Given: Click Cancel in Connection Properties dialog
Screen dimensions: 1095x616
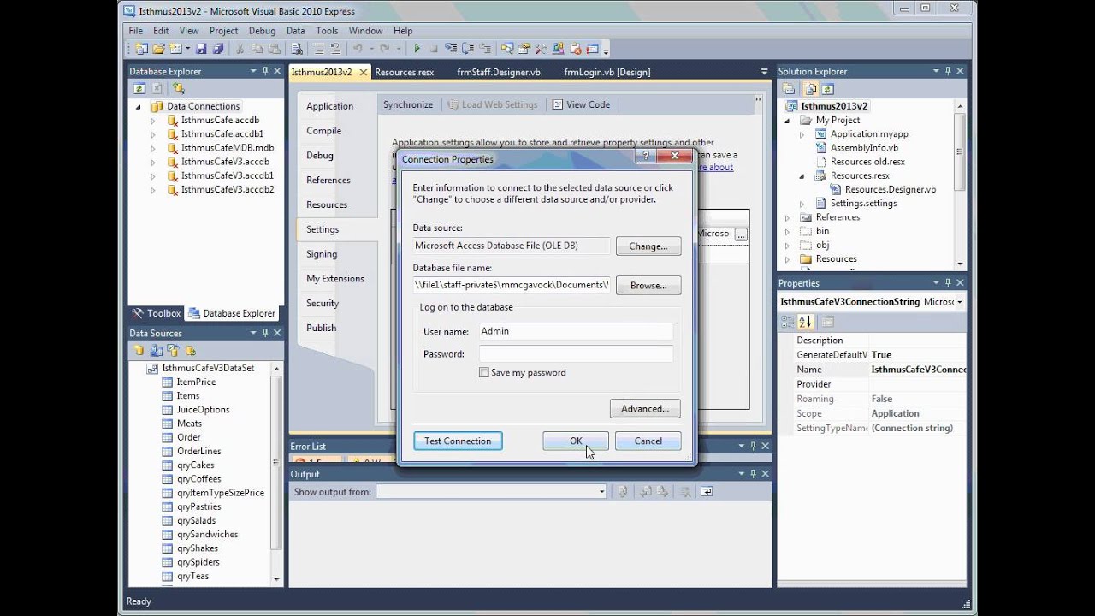Looking at the screenshot, I should coord(648,441).
